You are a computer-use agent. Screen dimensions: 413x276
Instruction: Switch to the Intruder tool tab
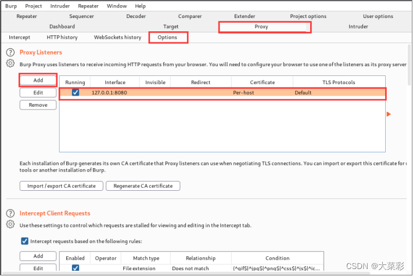(358, 27)
